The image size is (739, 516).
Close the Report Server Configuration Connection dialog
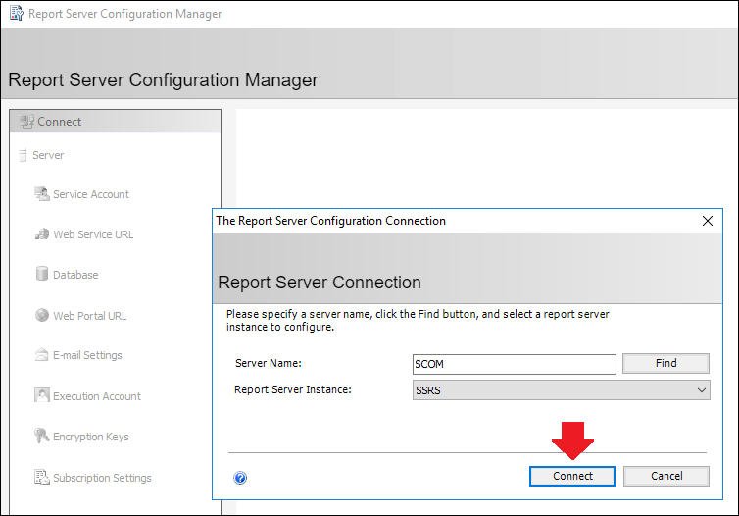coord(707,221)
